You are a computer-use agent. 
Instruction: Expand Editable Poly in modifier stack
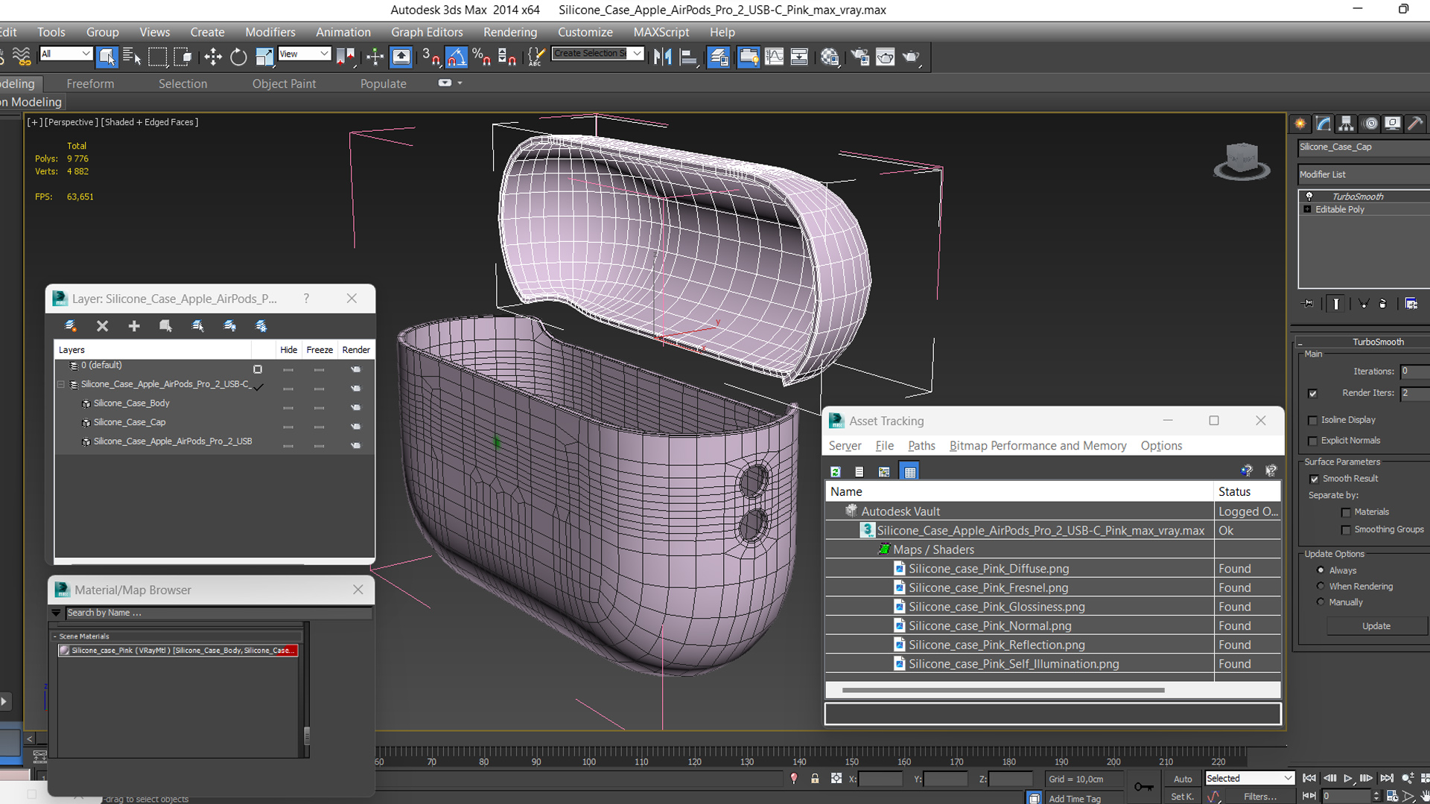pyautogui.click(x=1307, y=210)
